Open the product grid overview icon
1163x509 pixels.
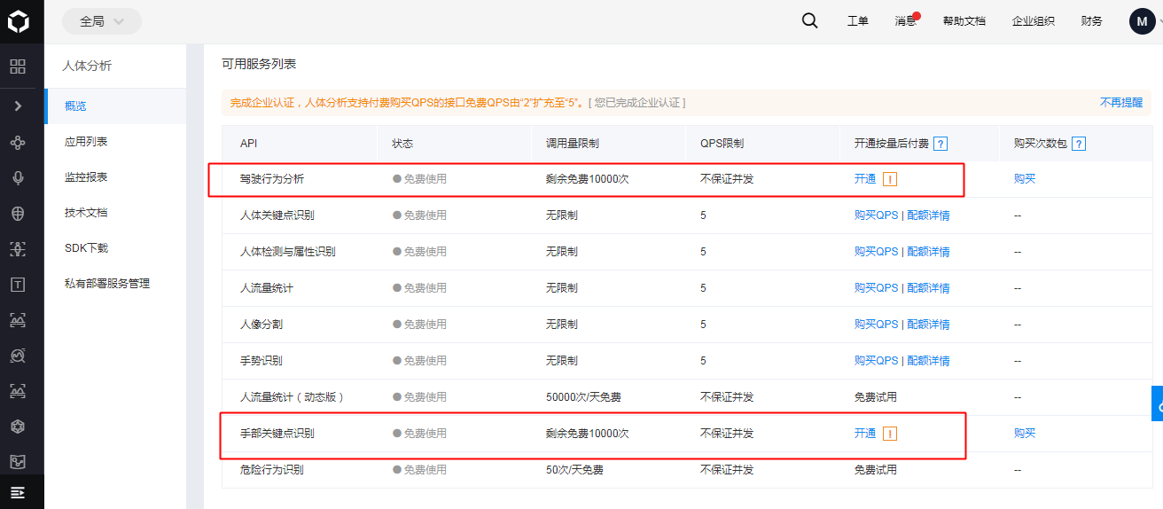[x=18, y=67]
